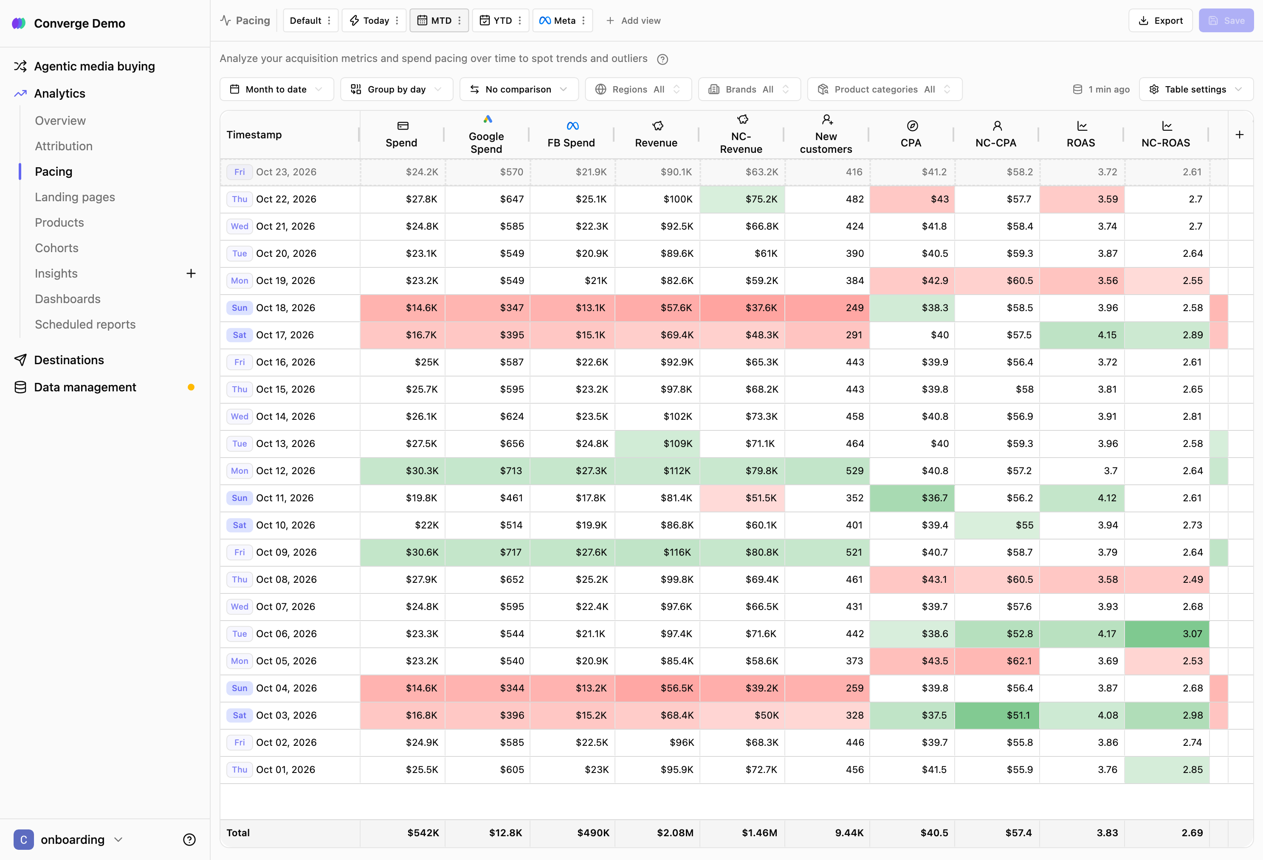
Task: Expand the Group by day dropdown
Action: [x=396, y=89]
